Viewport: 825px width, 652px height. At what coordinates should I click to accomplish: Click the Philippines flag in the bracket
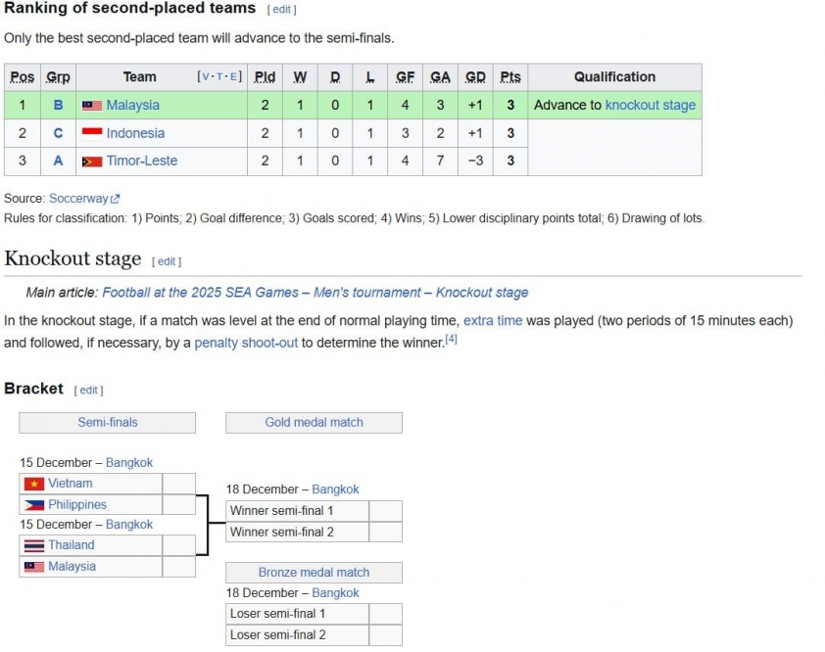click(x=34, y=505)
